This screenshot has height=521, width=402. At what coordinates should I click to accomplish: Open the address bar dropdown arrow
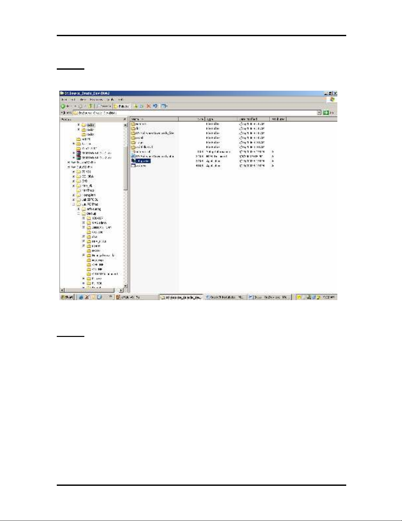coord(319,113)
